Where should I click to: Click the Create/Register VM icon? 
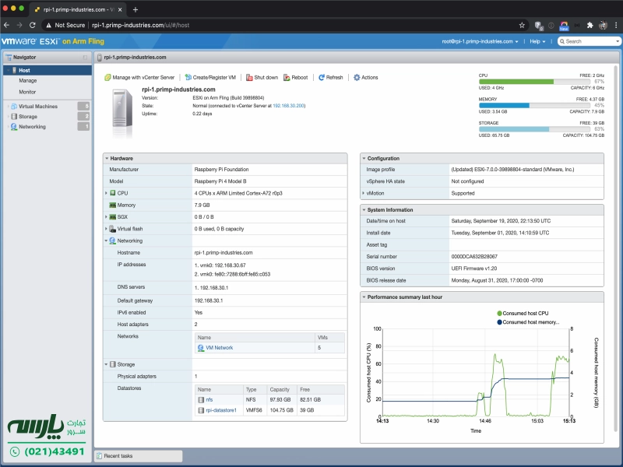pyautogui.click(x=188, y=77)
